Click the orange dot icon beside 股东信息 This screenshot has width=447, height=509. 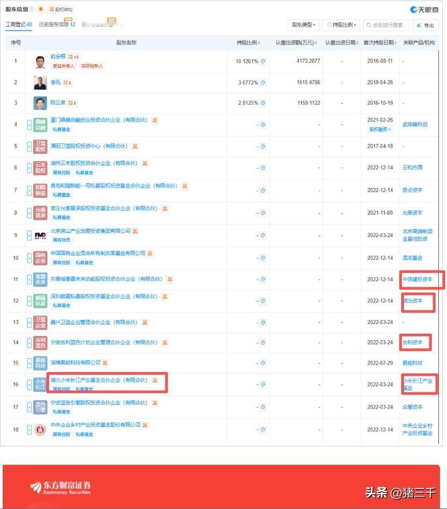[x=41, y=9]
